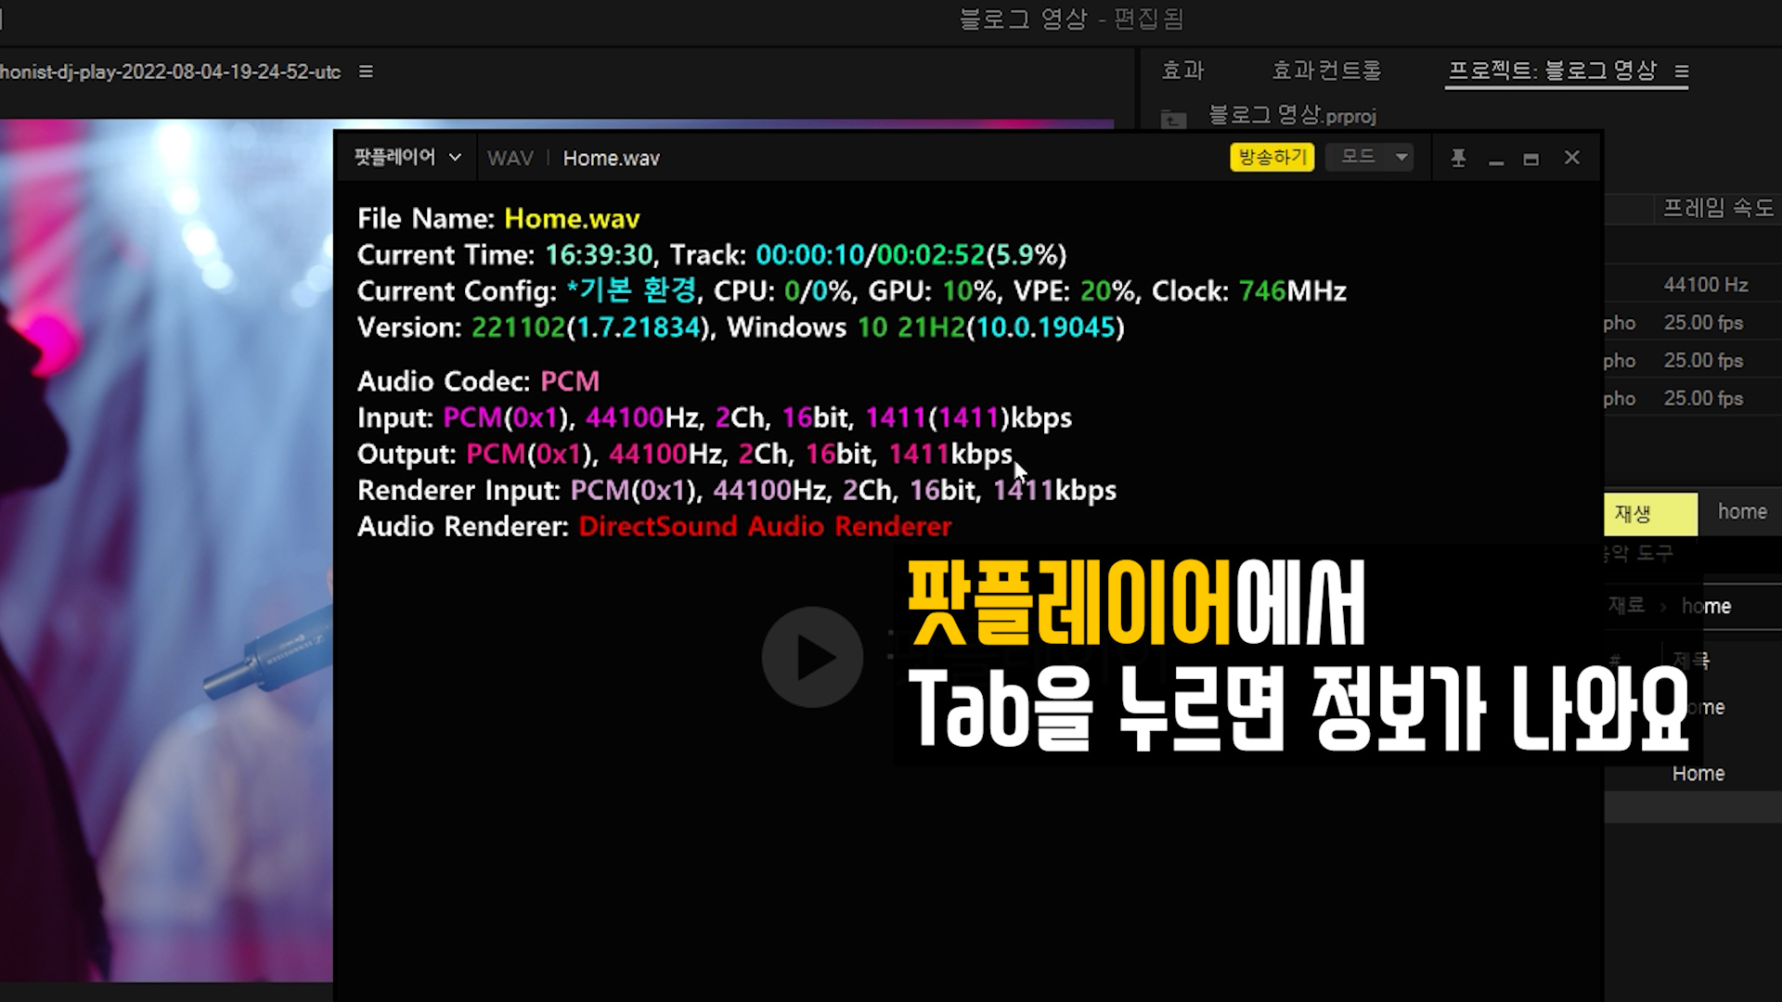Select the 프로젝트: 블로그 영상 tab
The image size is (1782, 1002).
(1552, 71)
